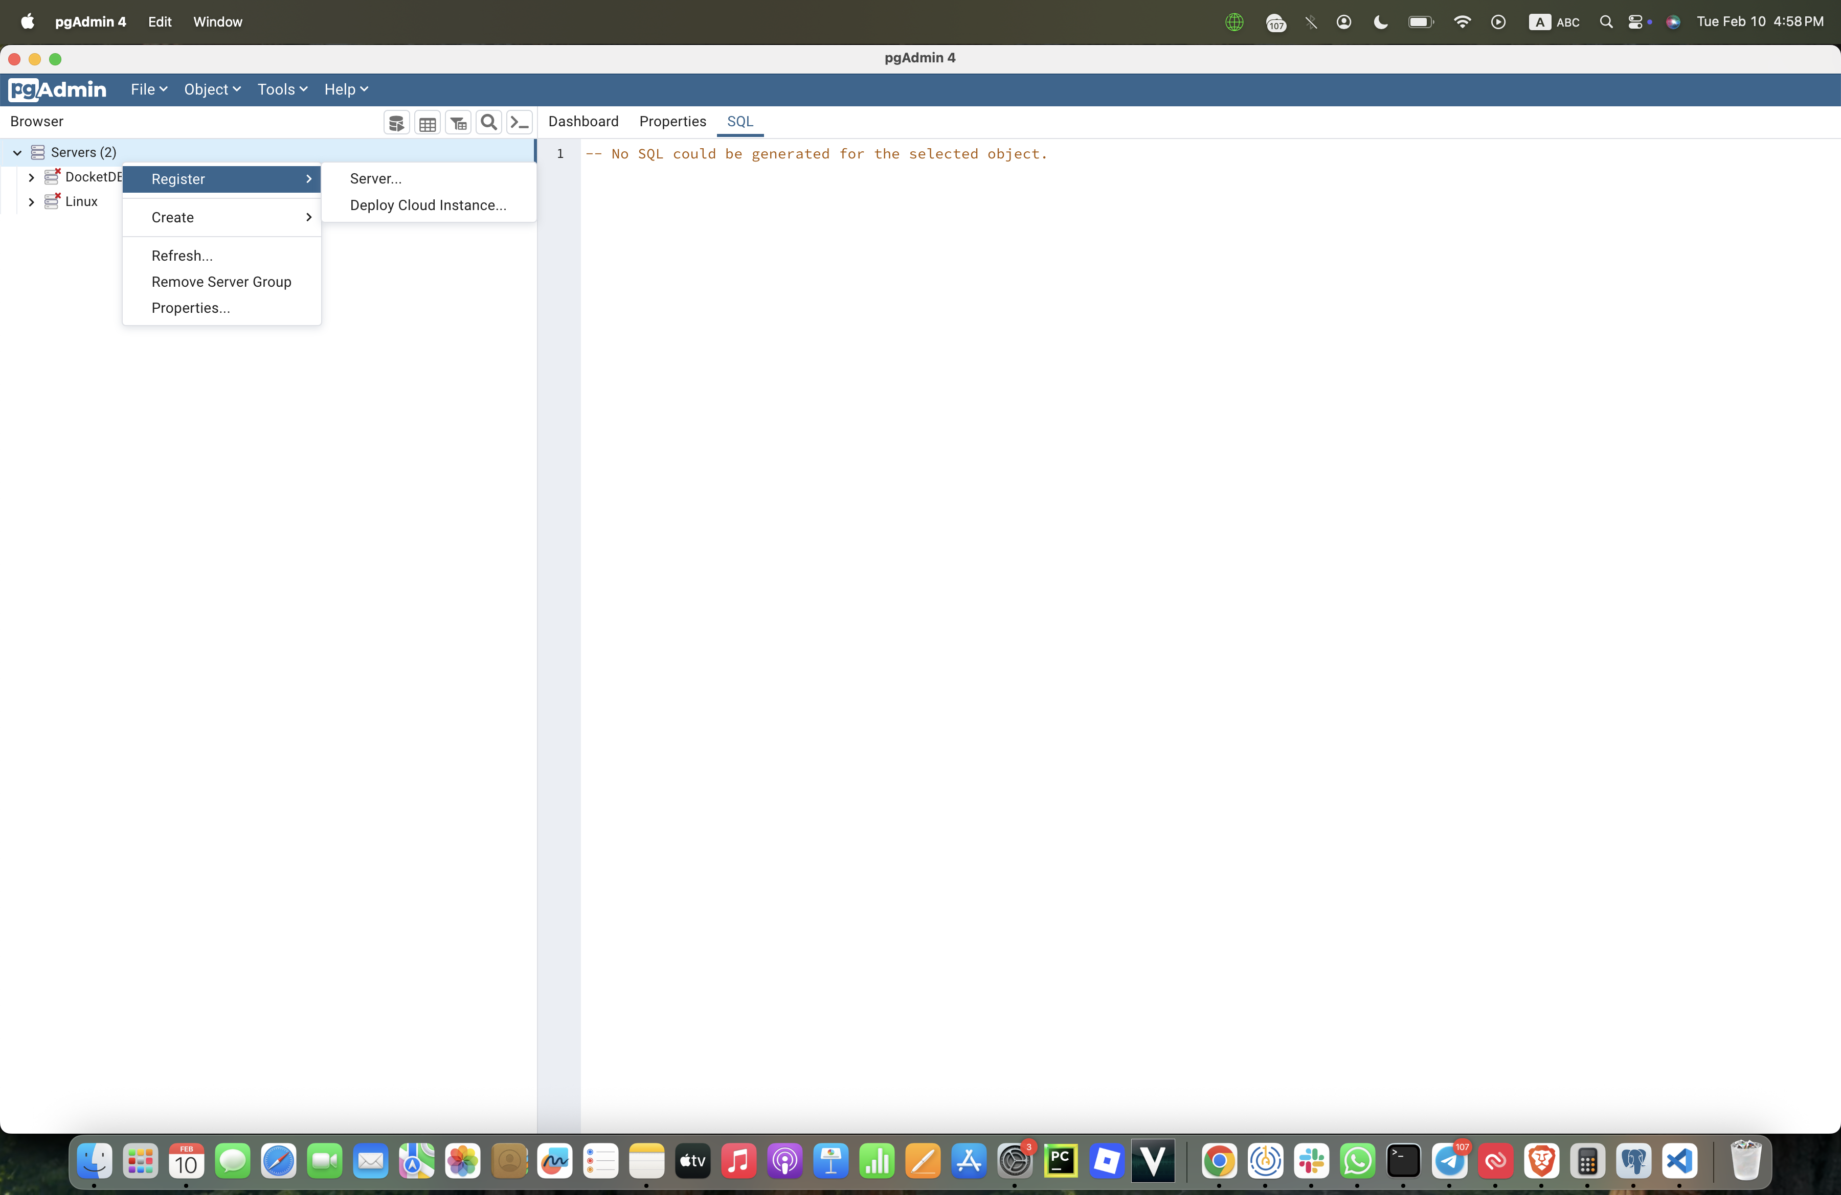Open the Filtered Rows tool
Image resolution: width=1841 pixels, height=1195 pixels.
(457, 122)
